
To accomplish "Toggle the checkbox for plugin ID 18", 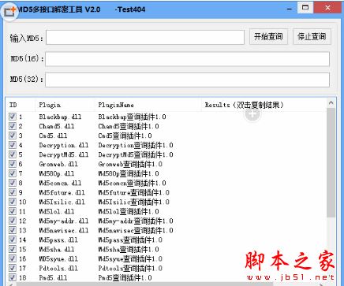I will (13, 277).
